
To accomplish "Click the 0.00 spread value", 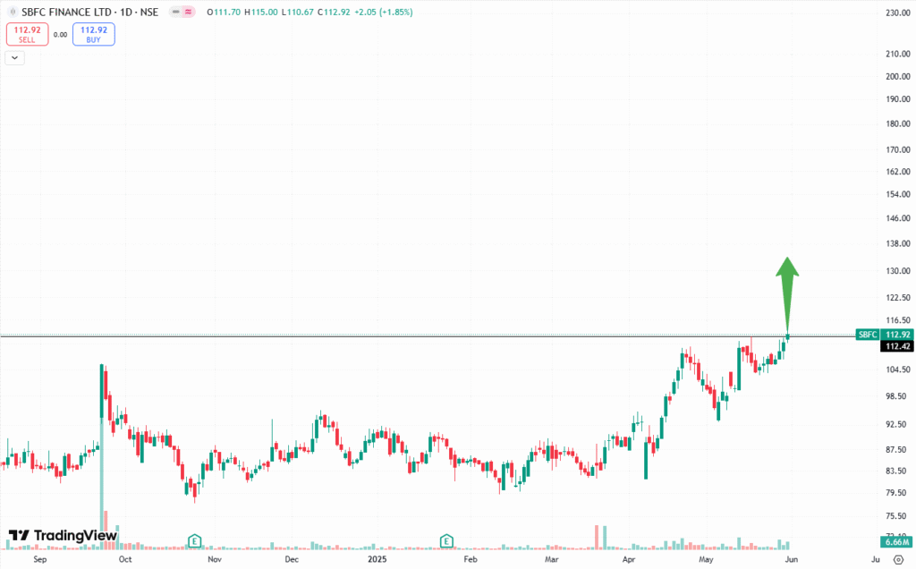I will point(60,35).
